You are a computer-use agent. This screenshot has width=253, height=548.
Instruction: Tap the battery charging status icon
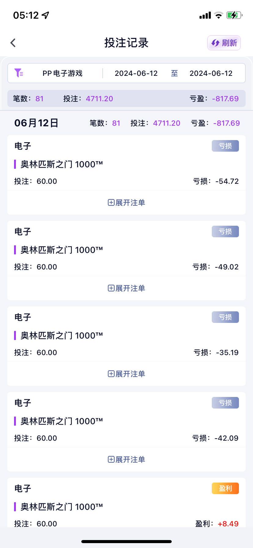pyautogui.click(x=234, y=15)
